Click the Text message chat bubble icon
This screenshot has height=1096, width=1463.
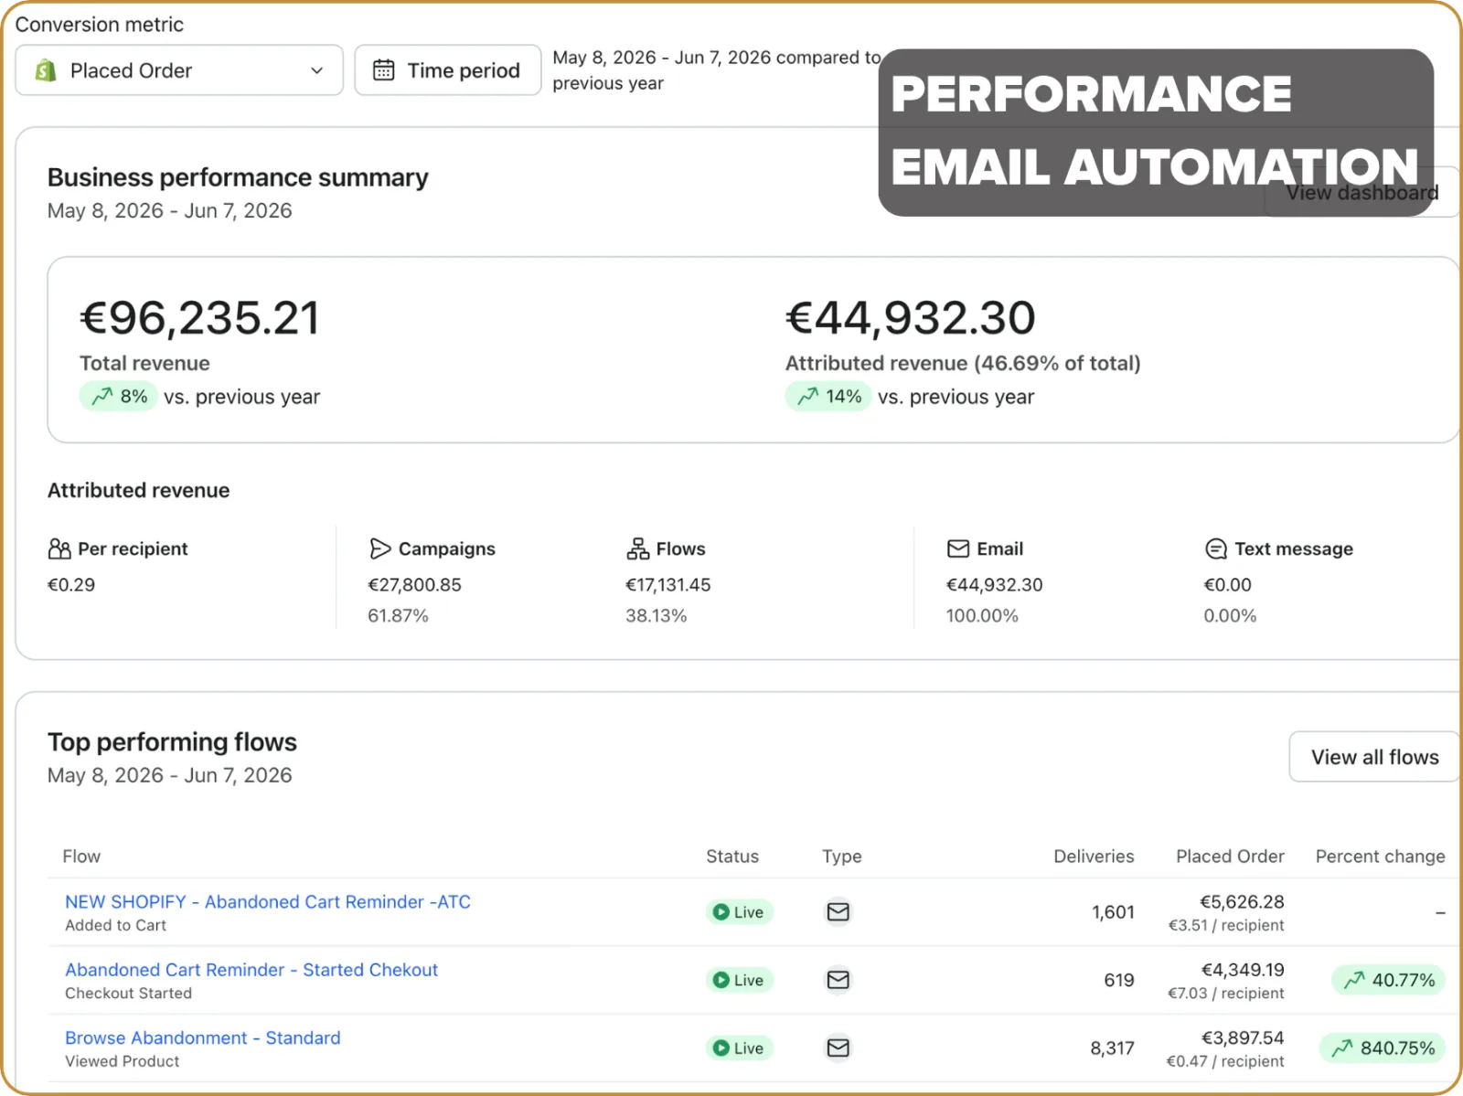(1216, 548)
